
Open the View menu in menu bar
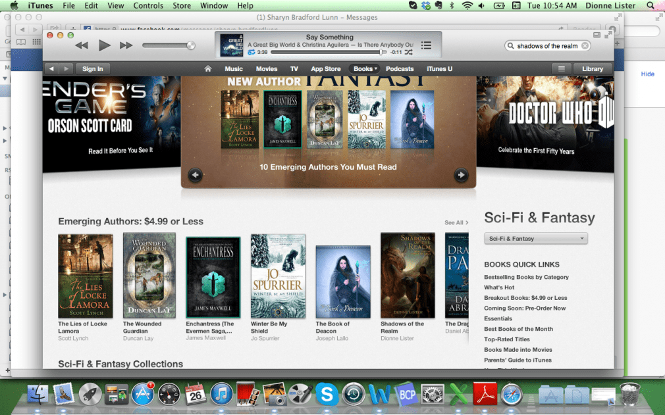115,5
